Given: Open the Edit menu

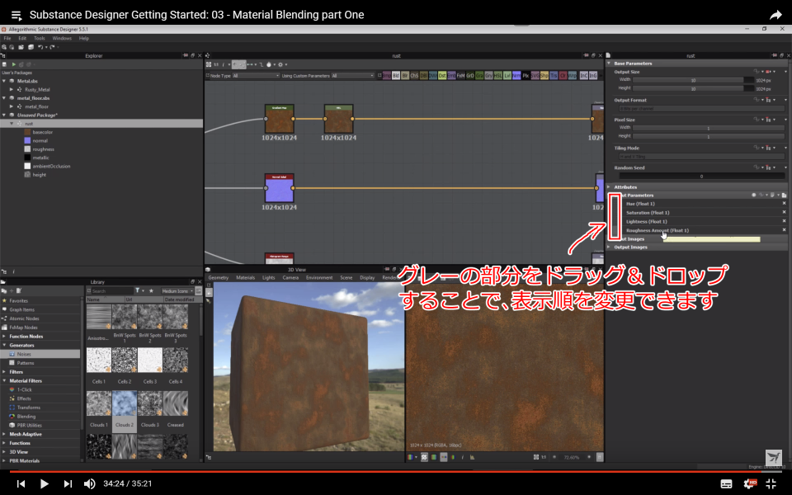Looking at the screenshot, I should pyautogui.click(x=22, y=38).
